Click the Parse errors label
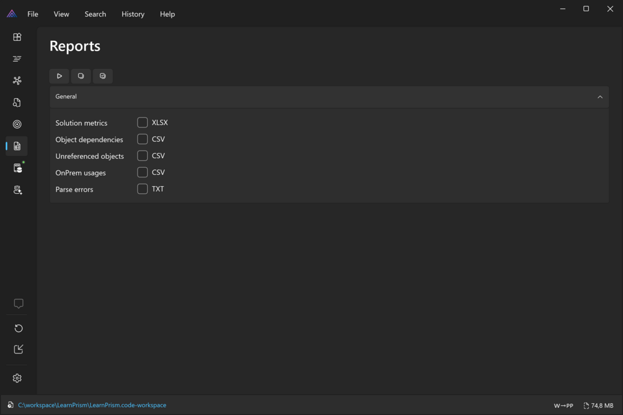623x415 pixels. tap(74, 190)
